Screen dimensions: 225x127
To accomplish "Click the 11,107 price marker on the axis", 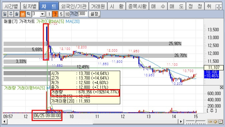I will pyautogui.click(x=214, y=67).
